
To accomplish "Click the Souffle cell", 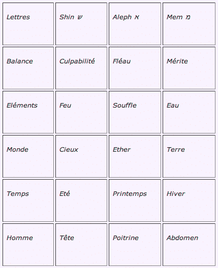I will coord(135,112).
